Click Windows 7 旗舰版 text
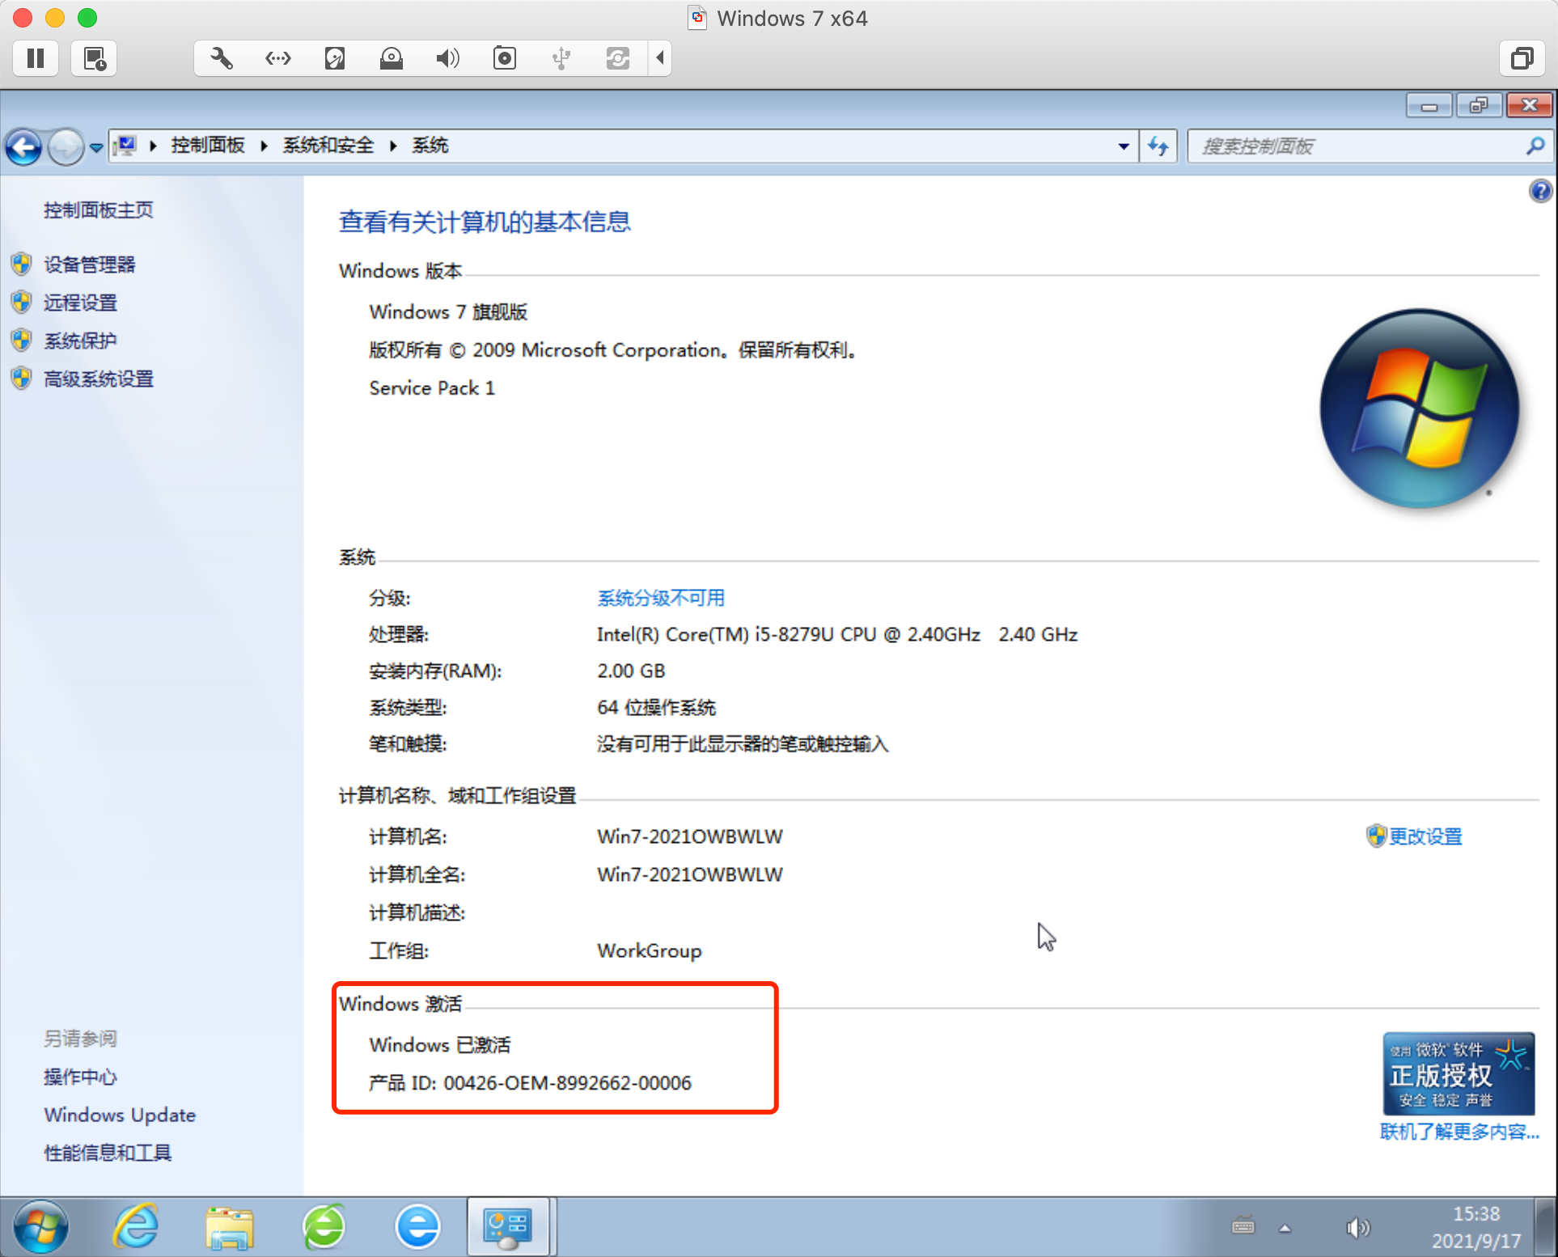Screen dimensions: 1558x1257 [449, 312]
